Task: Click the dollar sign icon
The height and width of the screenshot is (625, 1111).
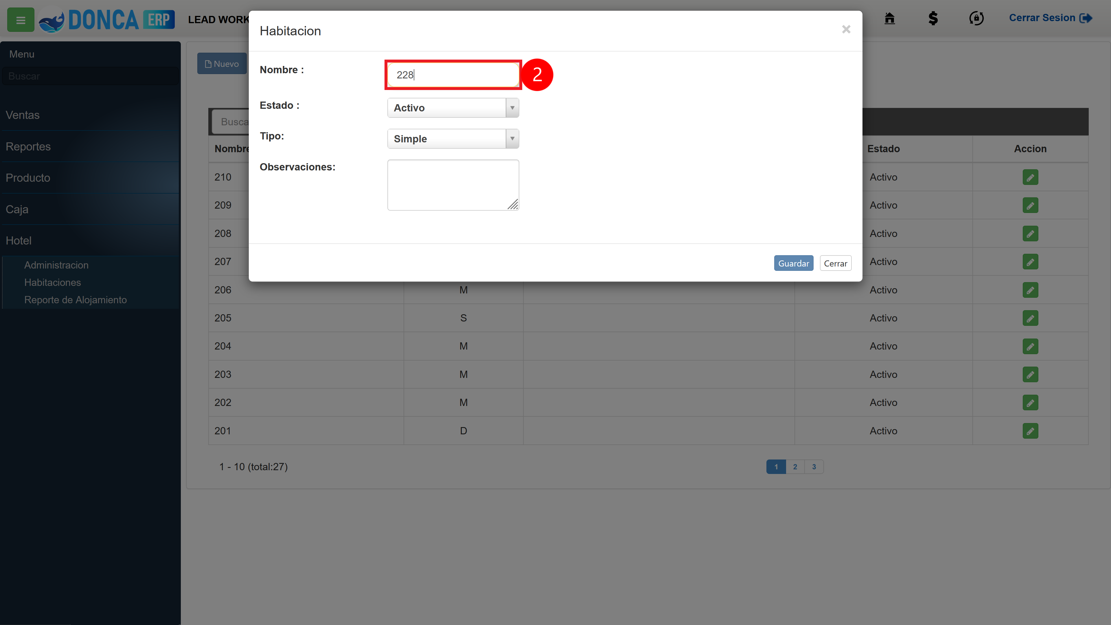Action: click(933, 18)
